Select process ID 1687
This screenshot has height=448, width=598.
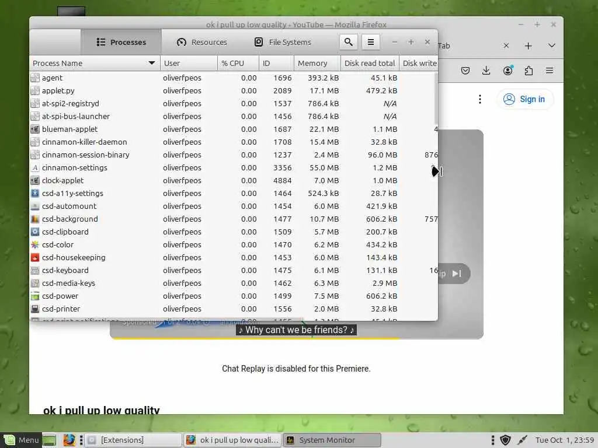click(282, 129)
